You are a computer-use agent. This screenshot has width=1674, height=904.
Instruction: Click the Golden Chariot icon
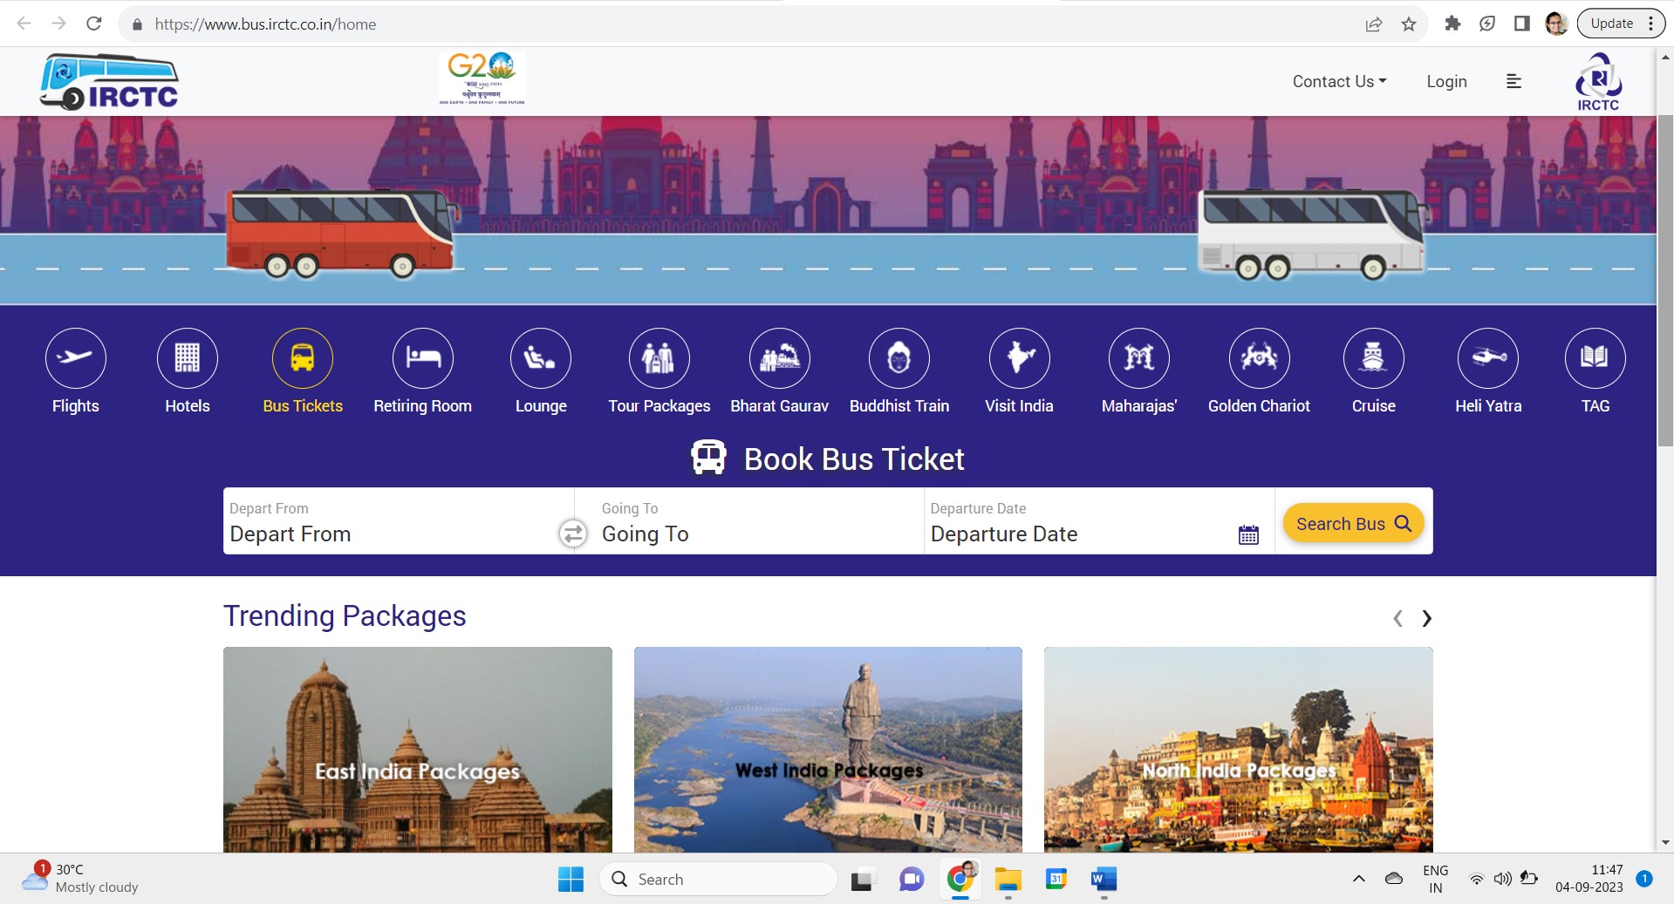pos(1258,357)
